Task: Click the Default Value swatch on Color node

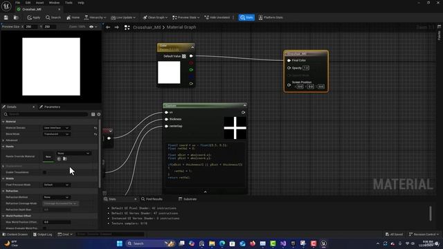Action: 184,56
